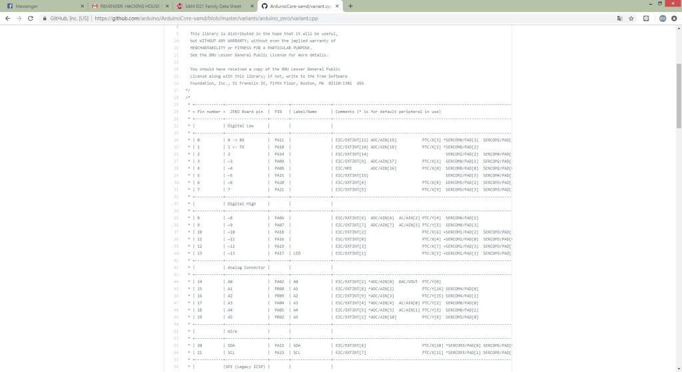Go back to the previous page

point(7,18)
